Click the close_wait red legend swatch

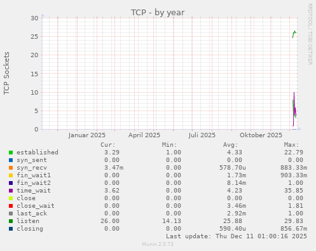(x=11, y=206)
